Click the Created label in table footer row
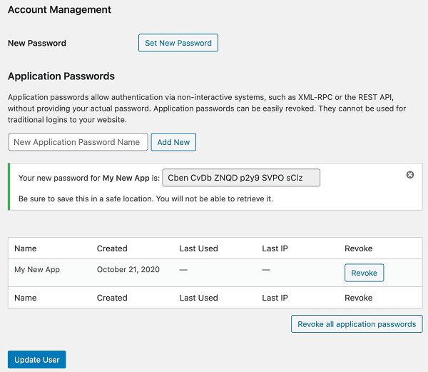Image resolution: width=428 pixels, height=372 pixels. point(112,298)
